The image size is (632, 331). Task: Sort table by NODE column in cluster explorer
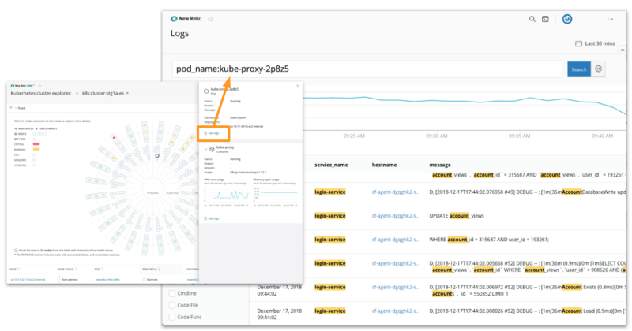(15, 269)
